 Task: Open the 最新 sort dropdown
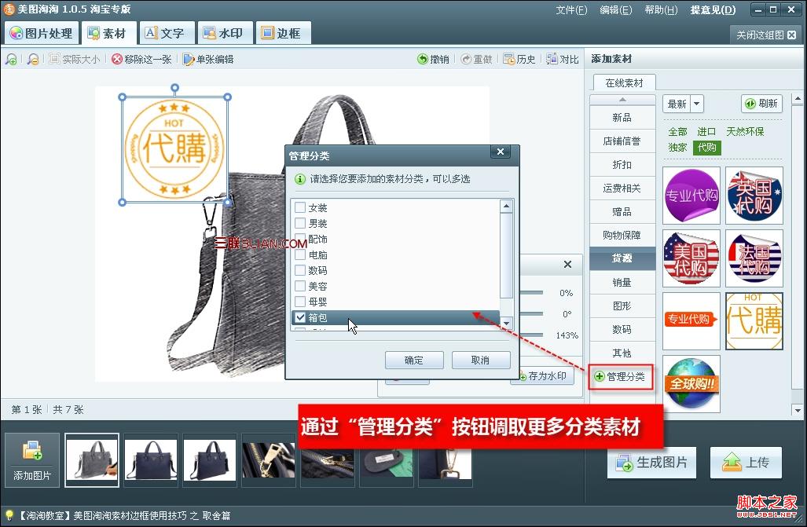tap(696, 104)
